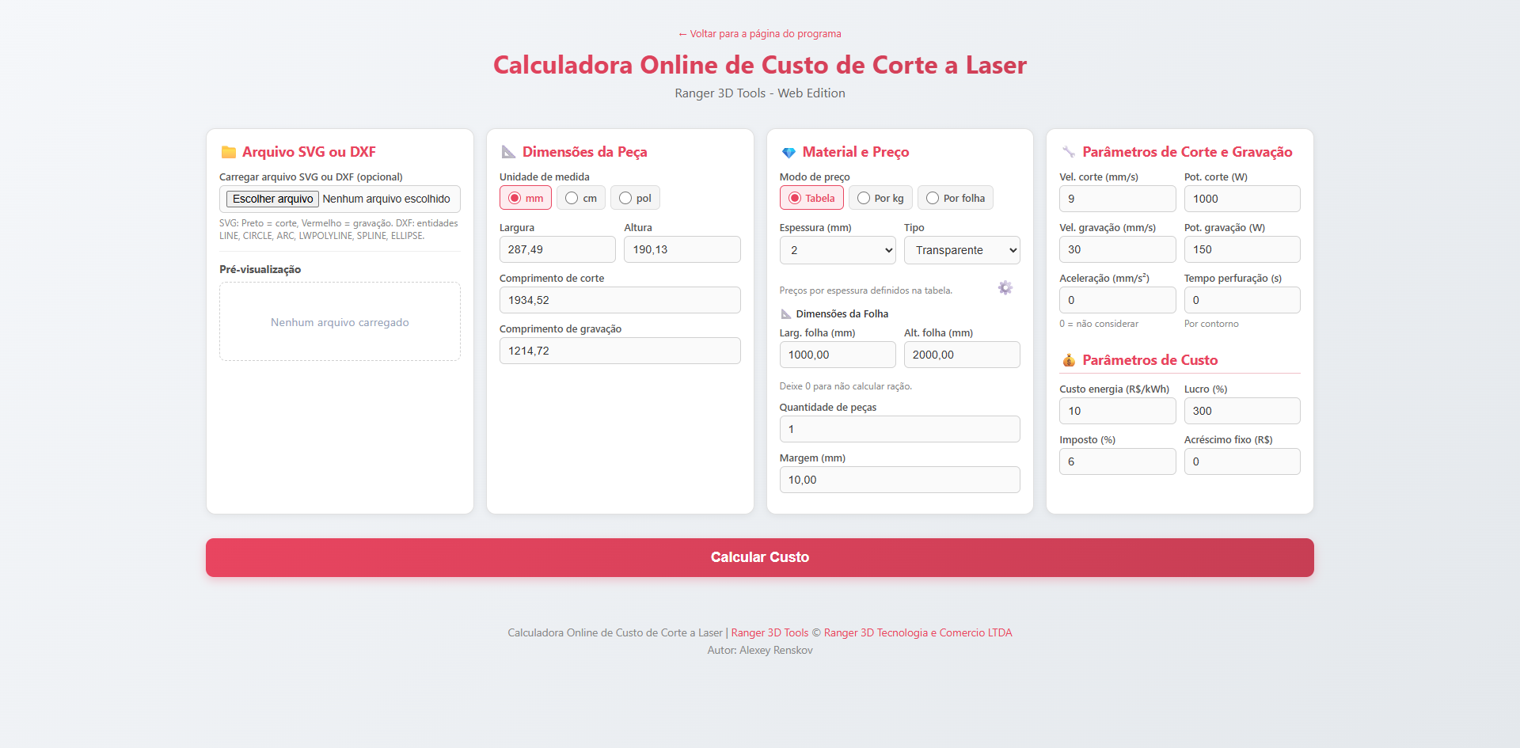Image resolution: width=1520 pixels, height=748 pixels.
Task: Click the ruler icon beside Dimensões da Peça
Action: [508, 151]
